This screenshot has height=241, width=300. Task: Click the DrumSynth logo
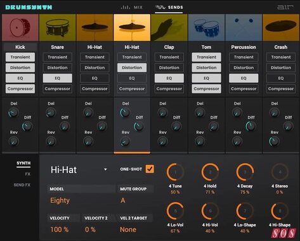pyautogui.click(x=29, y=7)
